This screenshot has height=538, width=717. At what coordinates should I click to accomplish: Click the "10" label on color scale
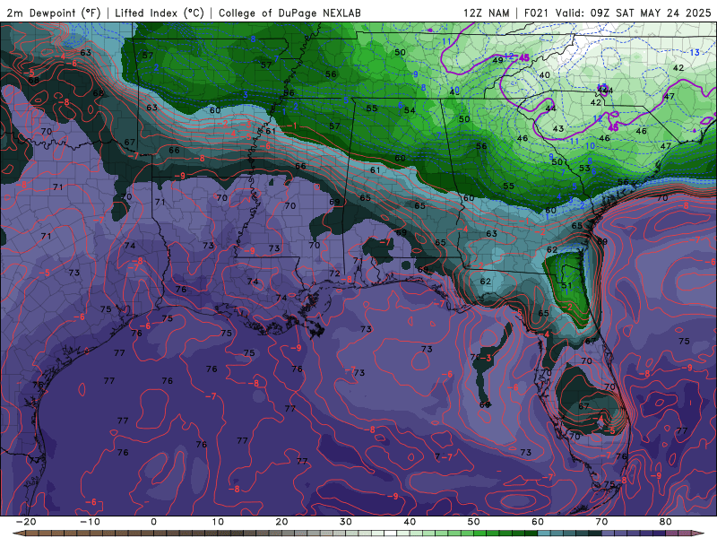[x=218, y=522]
